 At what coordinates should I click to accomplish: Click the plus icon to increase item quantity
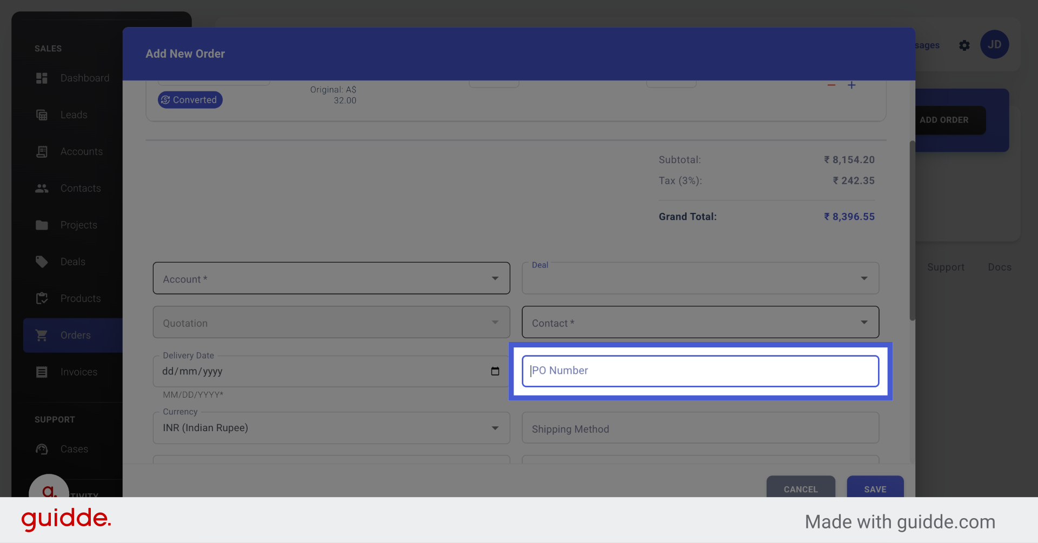[851, 85]
